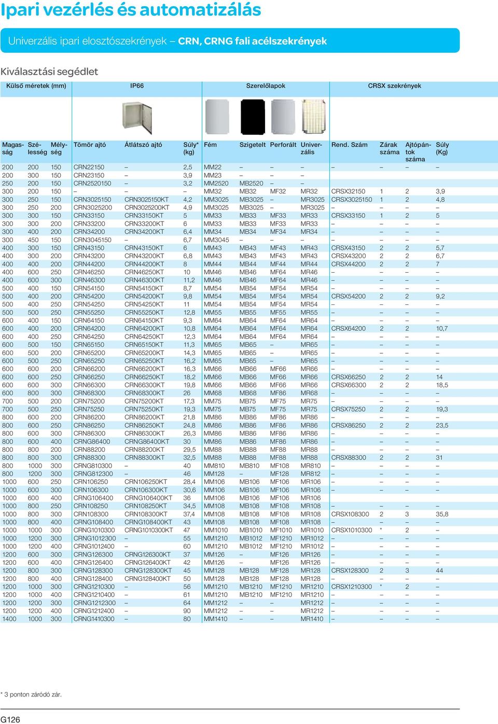
Task: Click the cell 'CRSX43200'
Action: tap(349, 256)
